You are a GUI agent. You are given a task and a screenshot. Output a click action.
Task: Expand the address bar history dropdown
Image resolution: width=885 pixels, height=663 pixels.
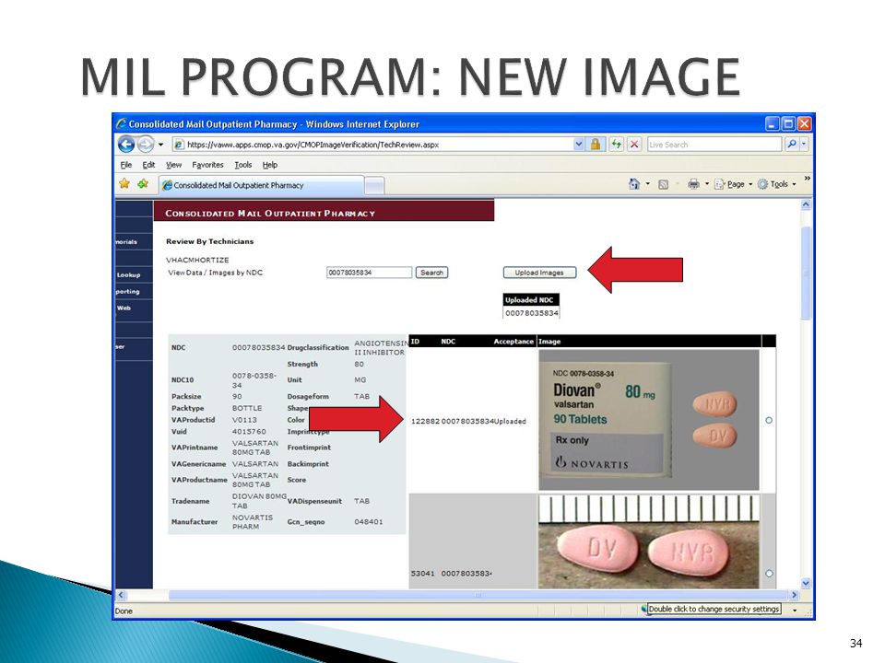pos(579,145)
